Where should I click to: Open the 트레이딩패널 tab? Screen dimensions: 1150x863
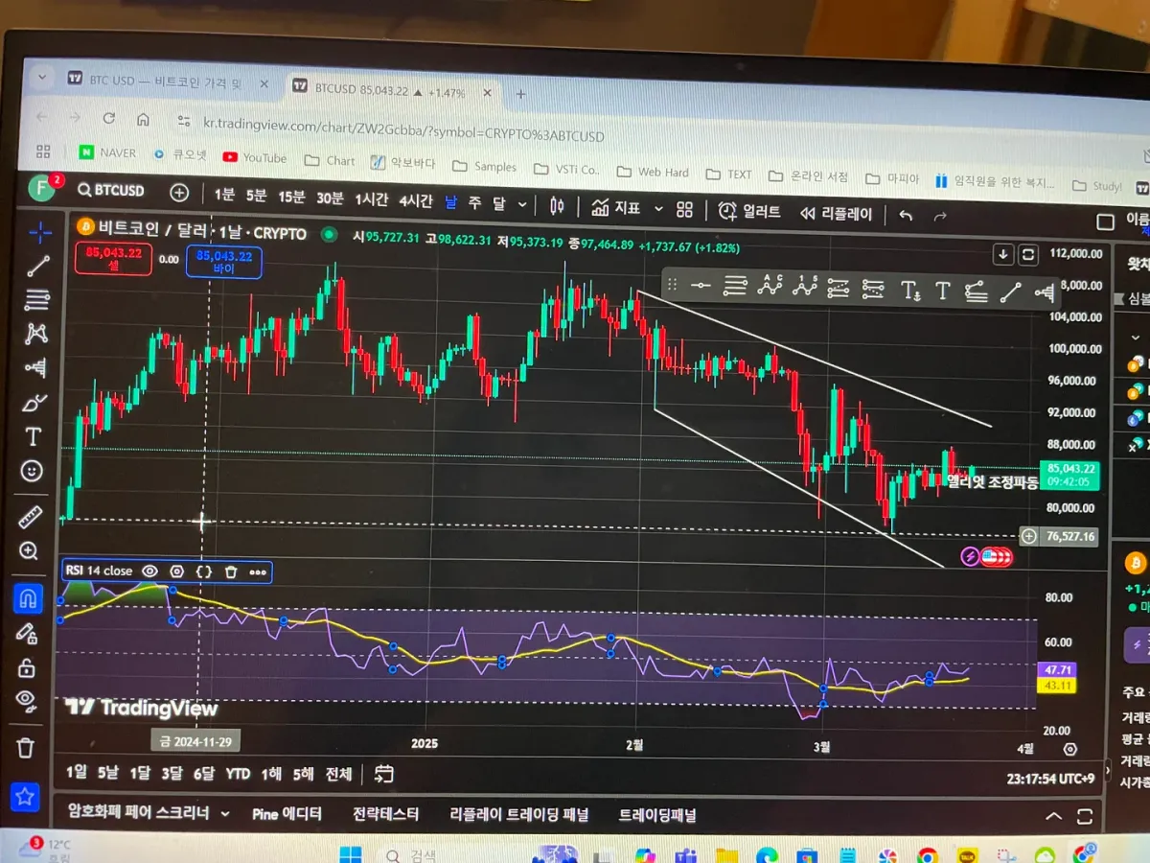[x=657, y=815]
